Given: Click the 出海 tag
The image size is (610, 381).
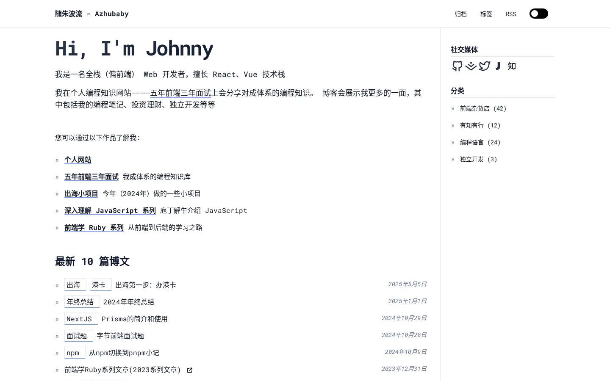Looking at the screenshot, I should tap(75, 285).
